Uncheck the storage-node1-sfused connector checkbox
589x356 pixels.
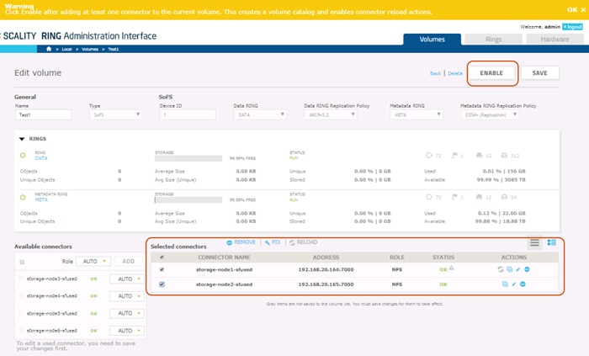162,269
